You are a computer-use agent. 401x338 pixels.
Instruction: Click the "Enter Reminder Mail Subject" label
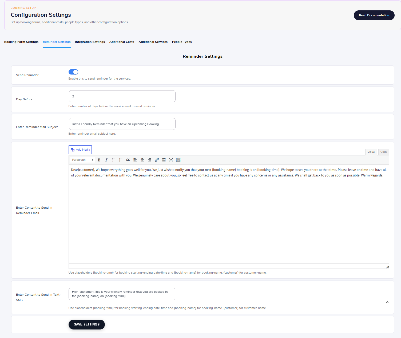tap(37, 127)
